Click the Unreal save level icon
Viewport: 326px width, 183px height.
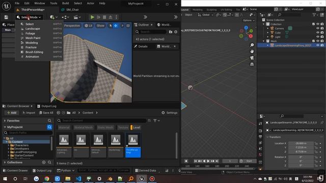(x=6, y=17)
